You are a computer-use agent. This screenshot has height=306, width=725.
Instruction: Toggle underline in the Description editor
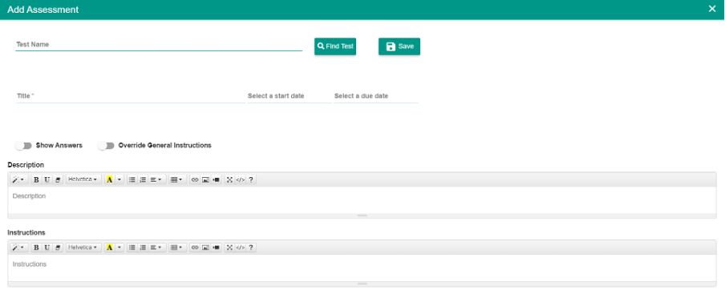[x=47, y=179]
